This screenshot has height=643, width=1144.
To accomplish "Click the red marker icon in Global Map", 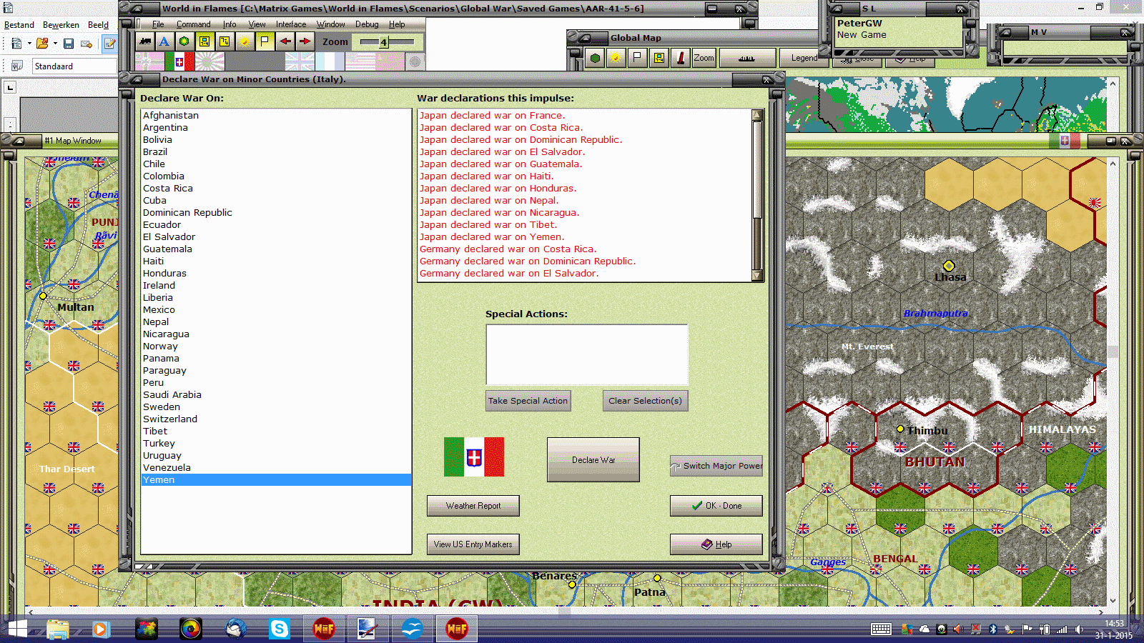I will coord(680,58).
